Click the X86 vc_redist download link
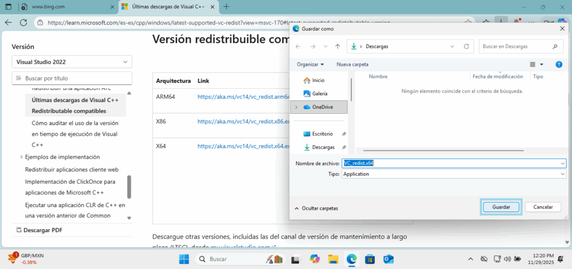Screen dimensions: 572x269 click(x=244, y=121)
